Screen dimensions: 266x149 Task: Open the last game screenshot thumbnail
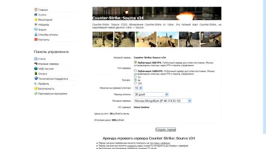211,39
